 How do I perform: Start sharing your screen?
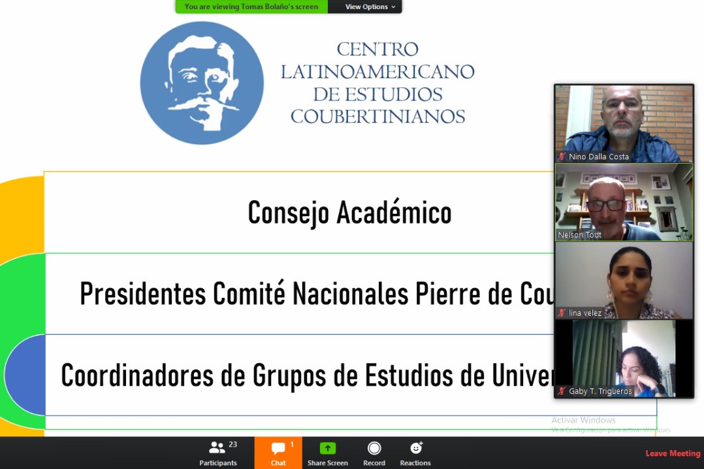click(x=327, y=453)
